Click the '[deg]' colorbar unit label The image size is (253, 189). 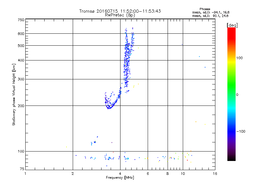click(232, 25)
